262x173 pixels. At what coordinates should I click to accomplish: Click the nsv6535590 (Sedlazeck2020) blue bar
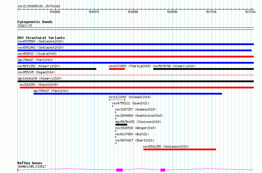coord(135,44)
